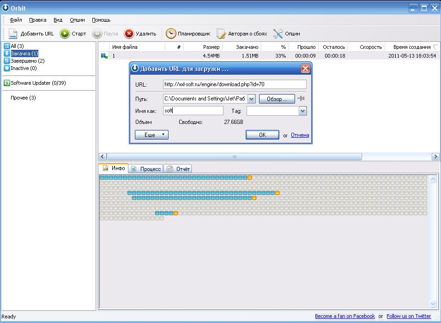Click the Отмена link

click(x=300, y=135)
